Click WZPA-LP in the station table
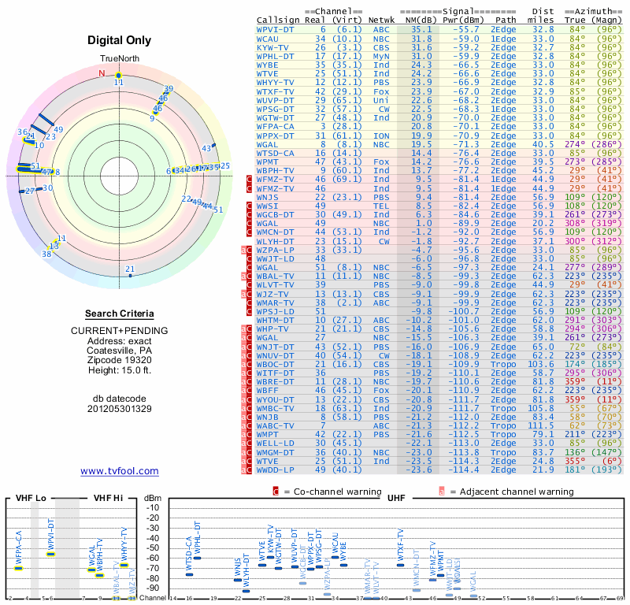 [275, 250]
